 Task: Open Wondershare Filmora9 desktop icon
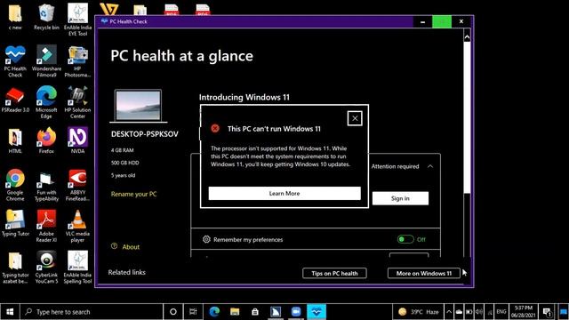tap(46, 61)
